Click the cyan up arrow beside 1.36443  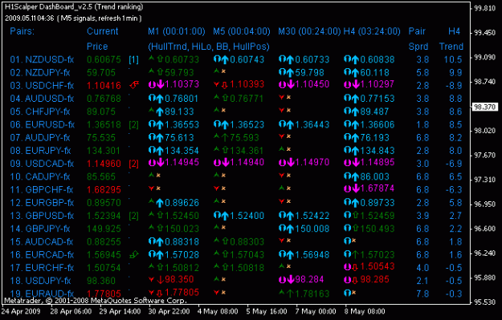[x=290, y=124]
